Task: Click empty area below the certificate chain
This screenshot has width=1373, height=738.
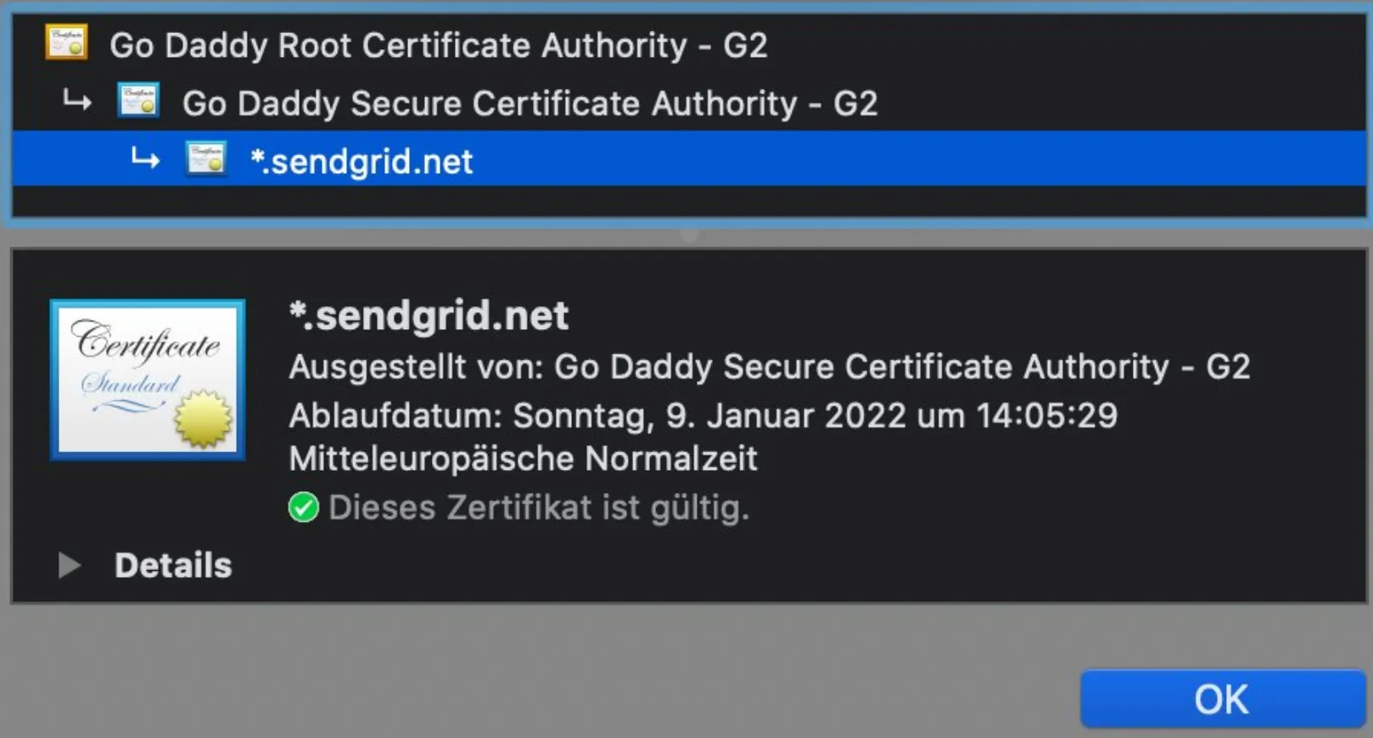Action: [x=687, y=202]
